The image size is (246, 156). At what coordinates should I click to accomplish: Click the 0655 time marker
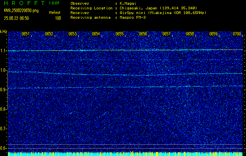(119, 34)
